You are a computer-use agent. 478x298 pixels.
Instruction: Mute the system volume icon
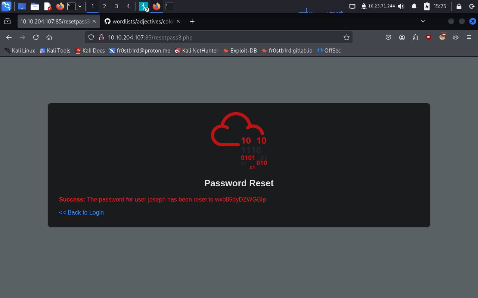click(x=401, y=6)
